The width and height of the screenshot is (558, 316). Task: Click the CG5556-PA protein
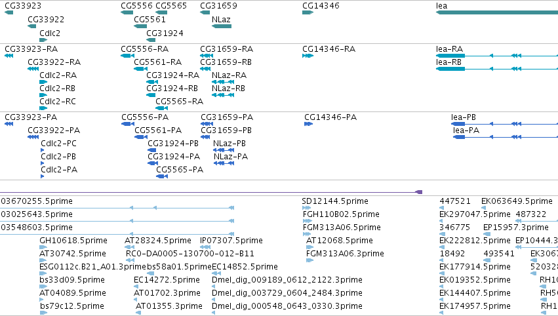coord(145,117)
